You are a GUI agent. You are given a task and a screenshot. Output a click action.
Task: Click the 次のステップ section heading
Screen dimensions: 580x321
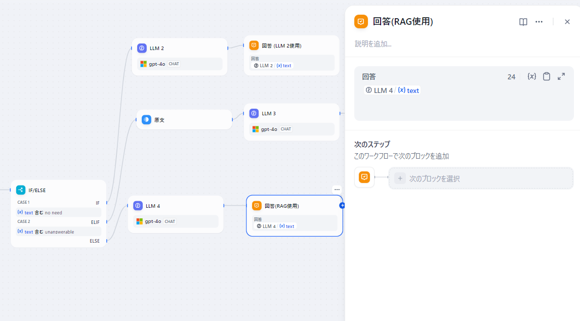(x=372, y=144)
